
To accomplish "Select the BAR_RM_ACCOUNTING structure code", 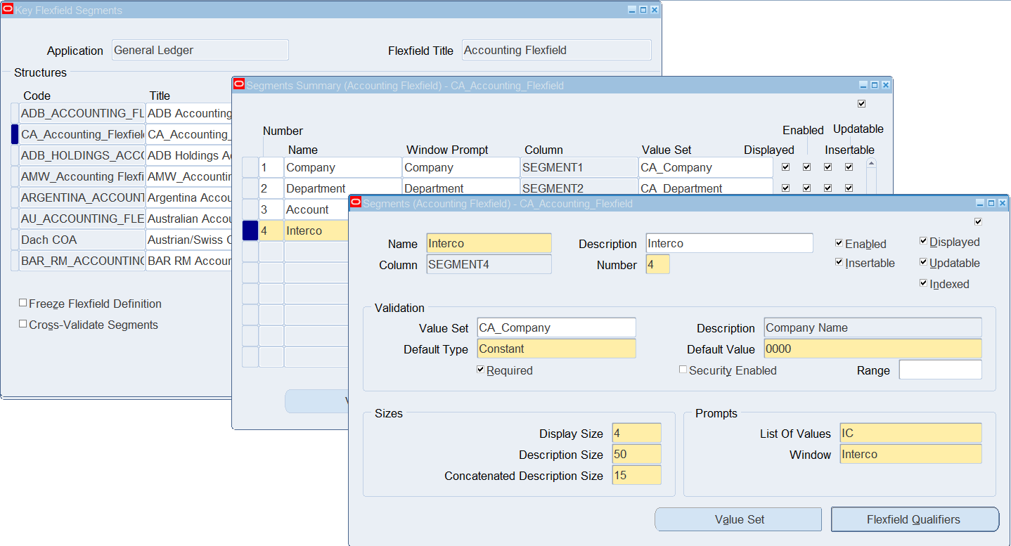I will point(82,261).
